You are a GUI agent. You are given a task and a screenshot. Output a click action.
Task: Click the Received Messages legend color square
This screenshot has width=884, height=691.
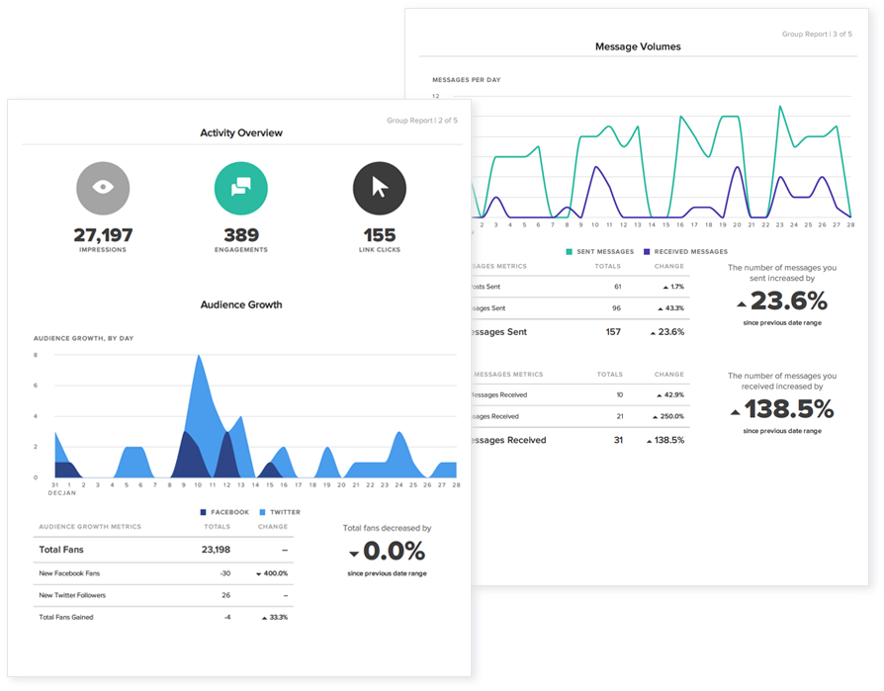click(x=647, y=252)
